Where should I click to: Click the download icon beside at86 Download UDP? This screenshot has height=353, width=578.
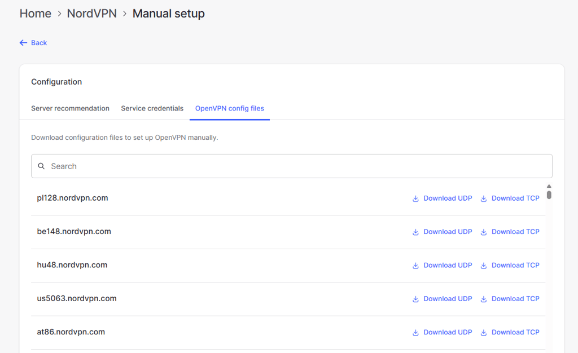point(415,333)
